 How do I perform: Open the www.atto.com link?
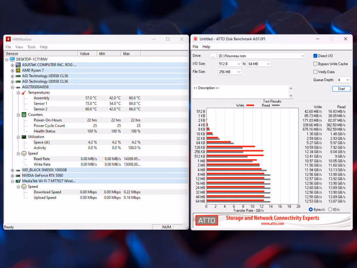pos(273,224)
